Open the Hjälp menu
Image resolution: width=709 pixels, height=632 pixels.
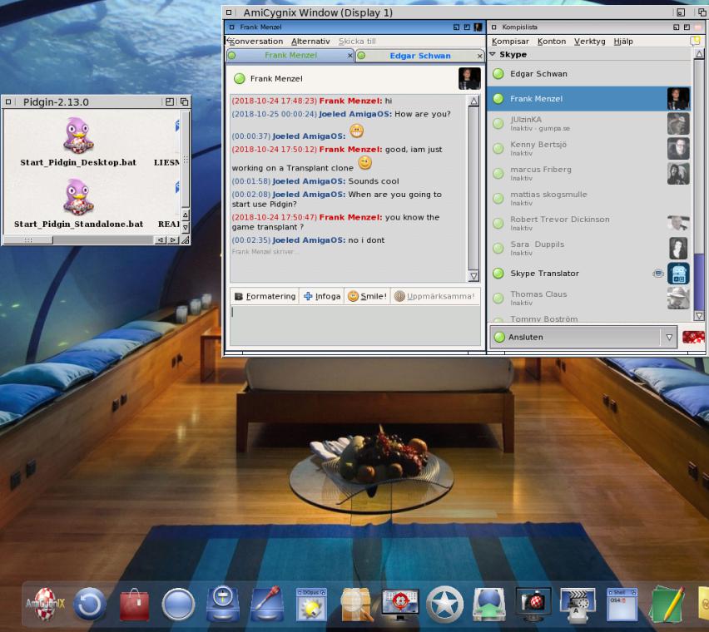[623, 42]
